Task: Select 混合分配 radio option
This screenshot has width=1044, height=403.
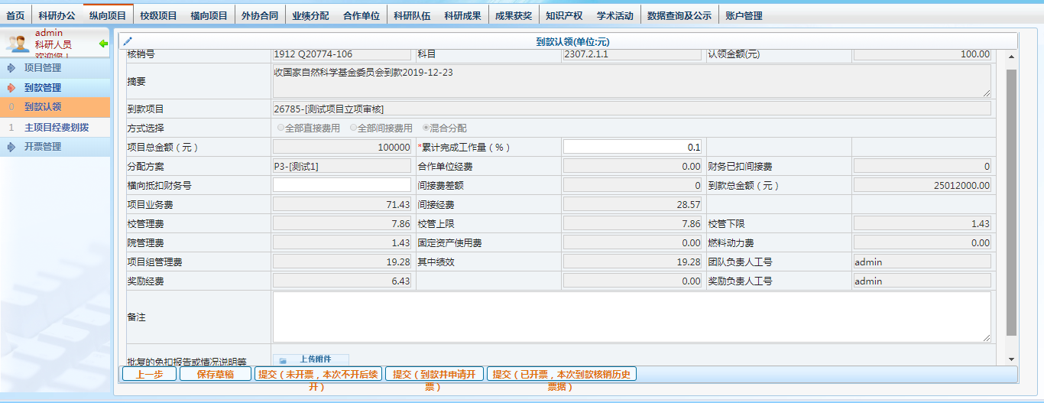Action: (x=426, y=128)
